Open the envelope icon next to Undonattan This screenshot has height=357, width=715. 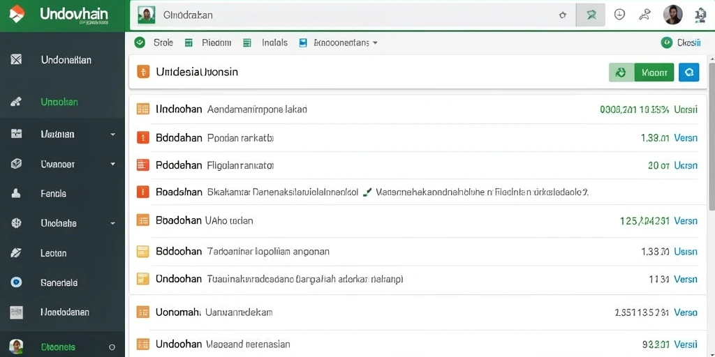pos(16,59)
